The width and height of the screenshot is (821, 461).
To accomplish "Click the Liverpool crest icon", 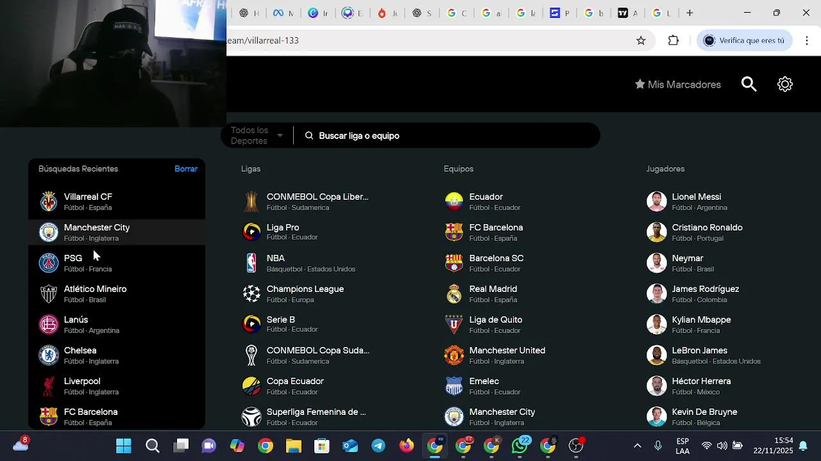I will point(49,386).
